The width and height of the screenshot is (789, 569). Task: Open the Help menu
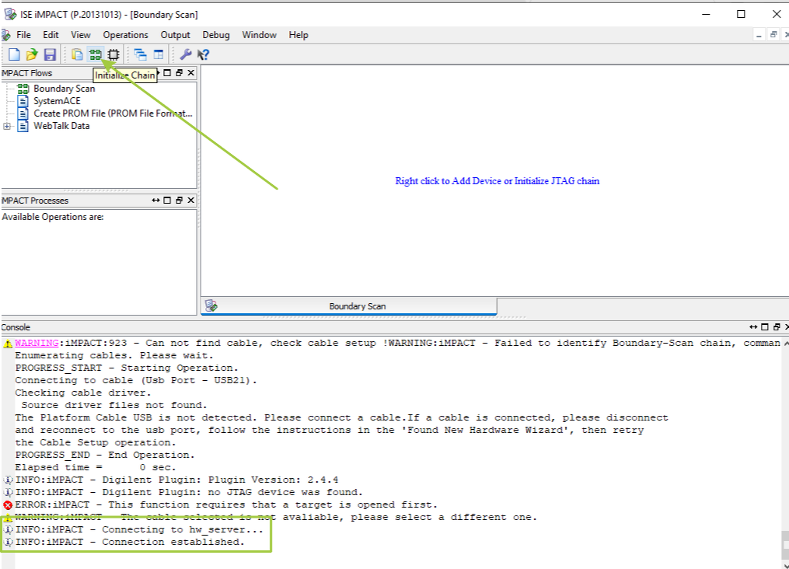[298, 35]
